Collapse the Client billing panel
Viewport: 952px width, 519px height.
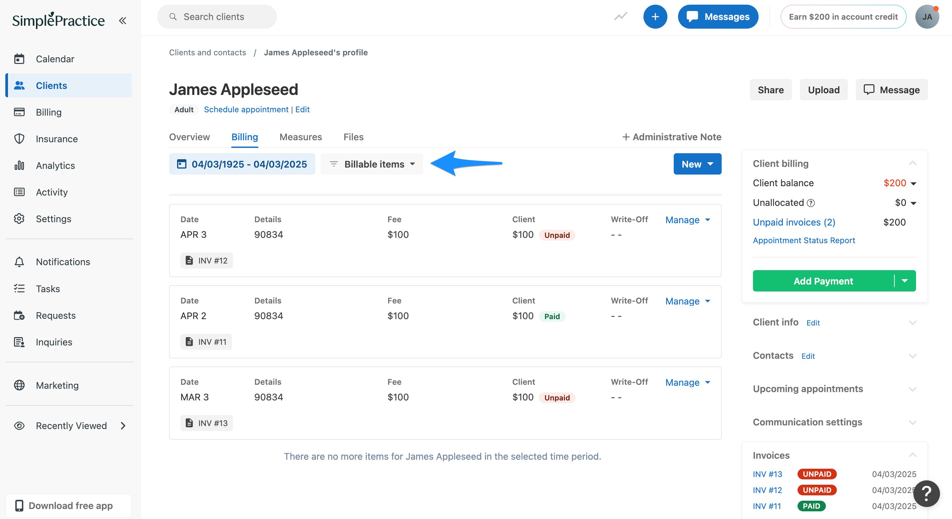[912, 163]
